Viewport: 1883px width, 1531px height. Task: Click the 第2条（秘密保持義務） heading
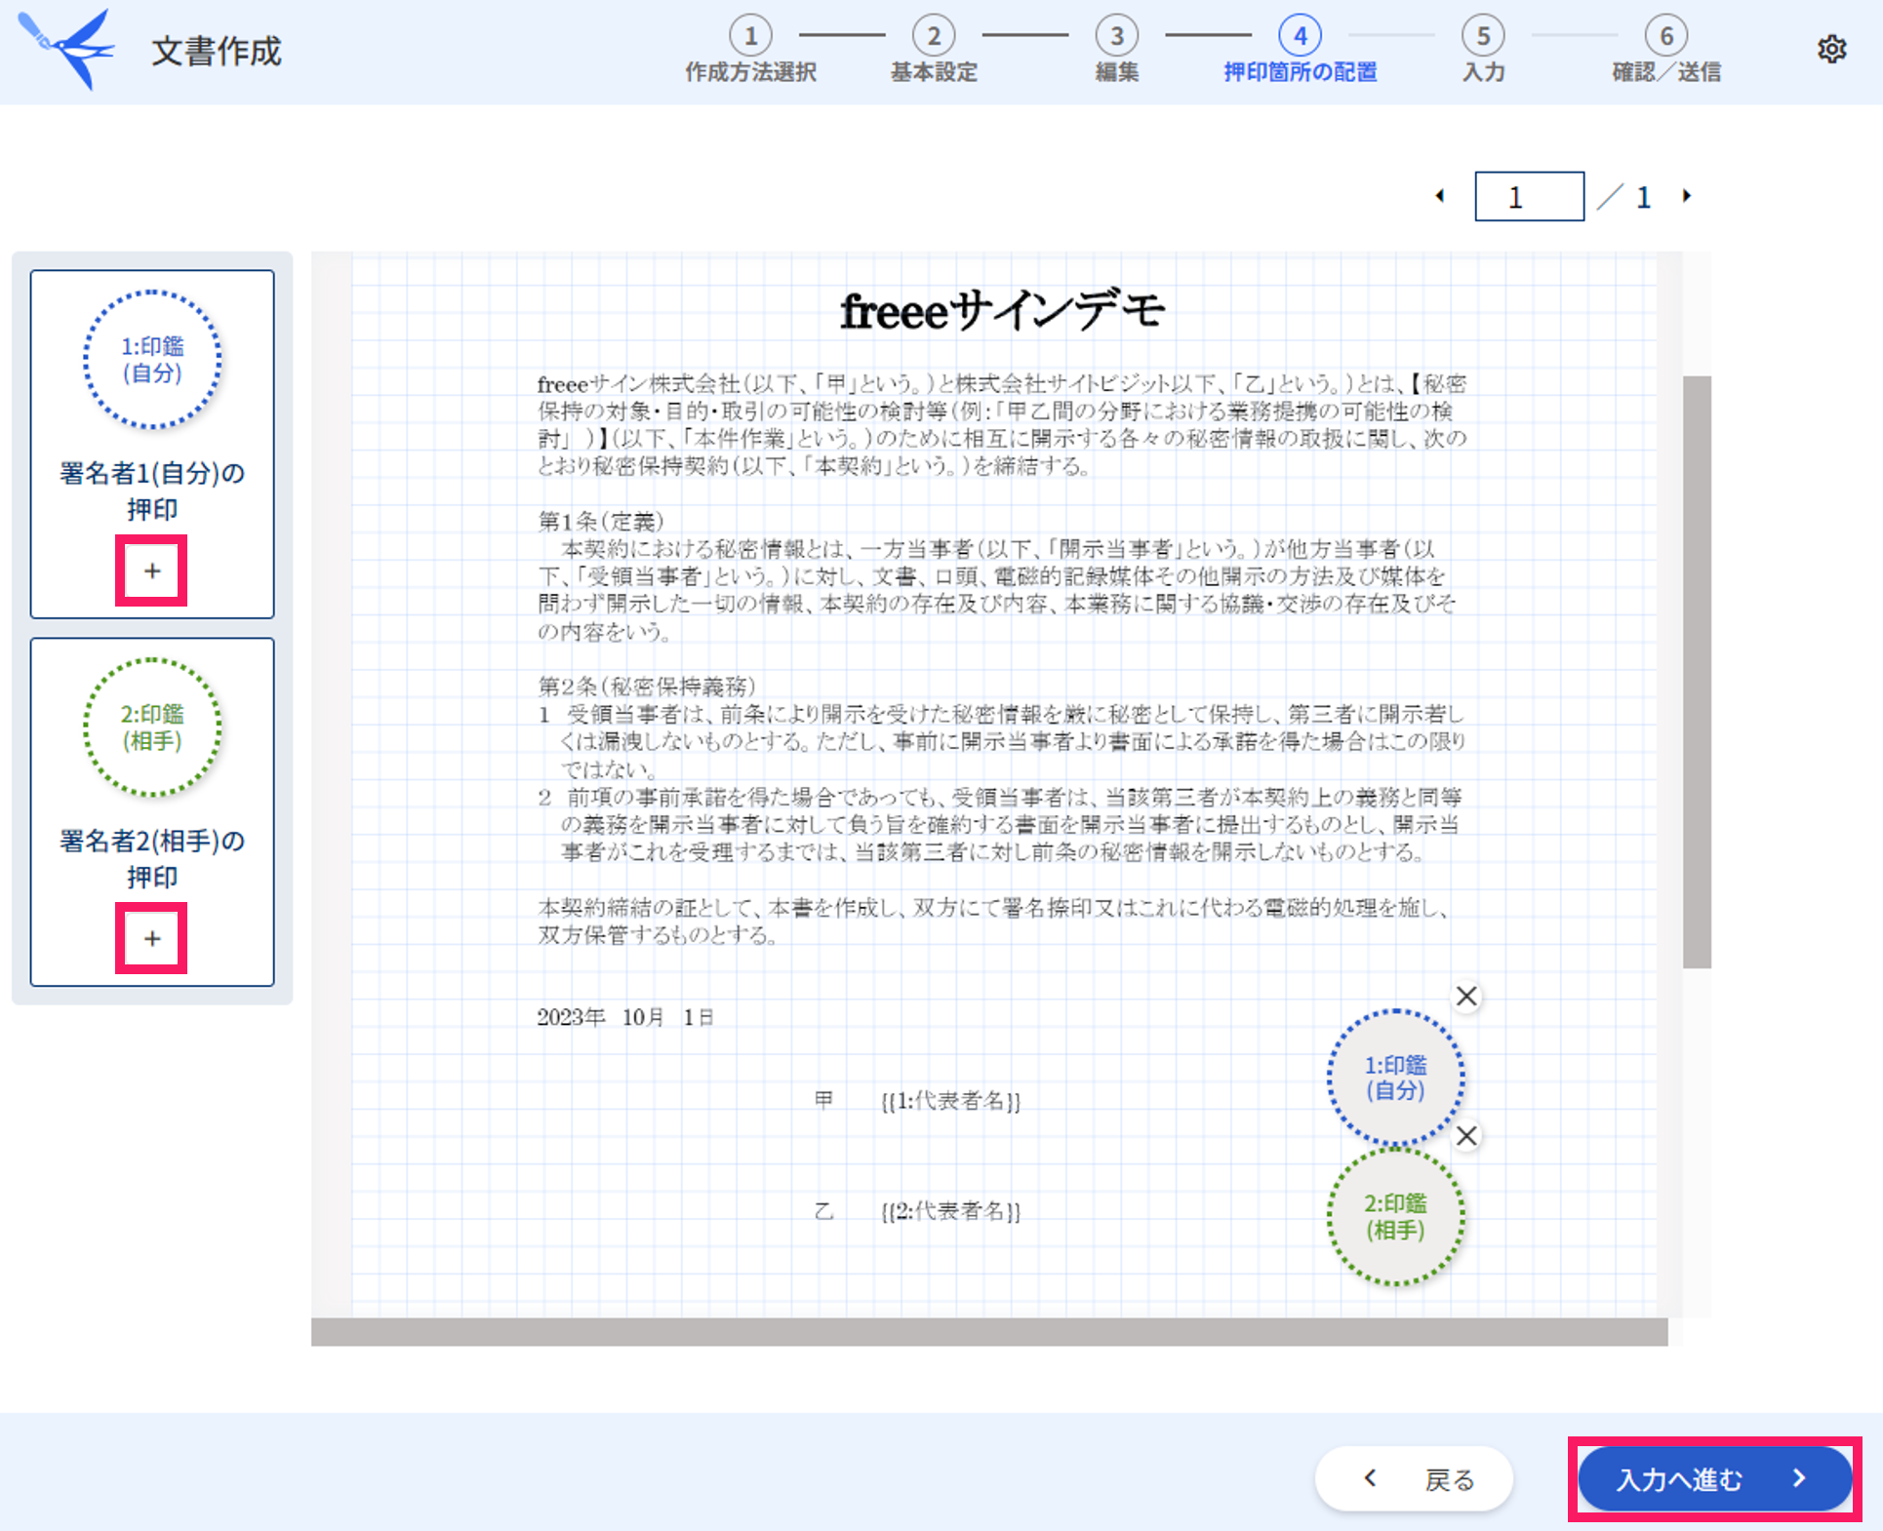click(647, 687)
